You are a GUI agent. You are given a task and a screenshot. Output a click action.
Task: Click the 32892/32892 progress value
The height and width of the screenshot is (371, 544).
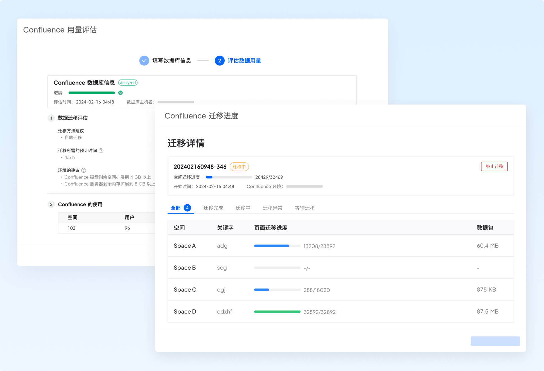[320, 312]
